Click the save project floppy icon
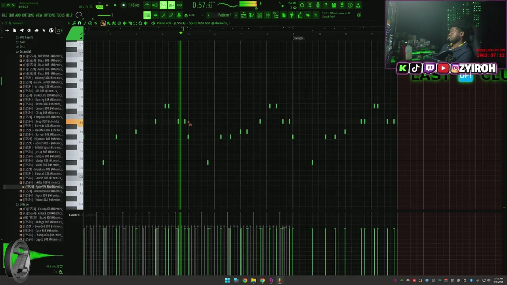 pos(334,5)
